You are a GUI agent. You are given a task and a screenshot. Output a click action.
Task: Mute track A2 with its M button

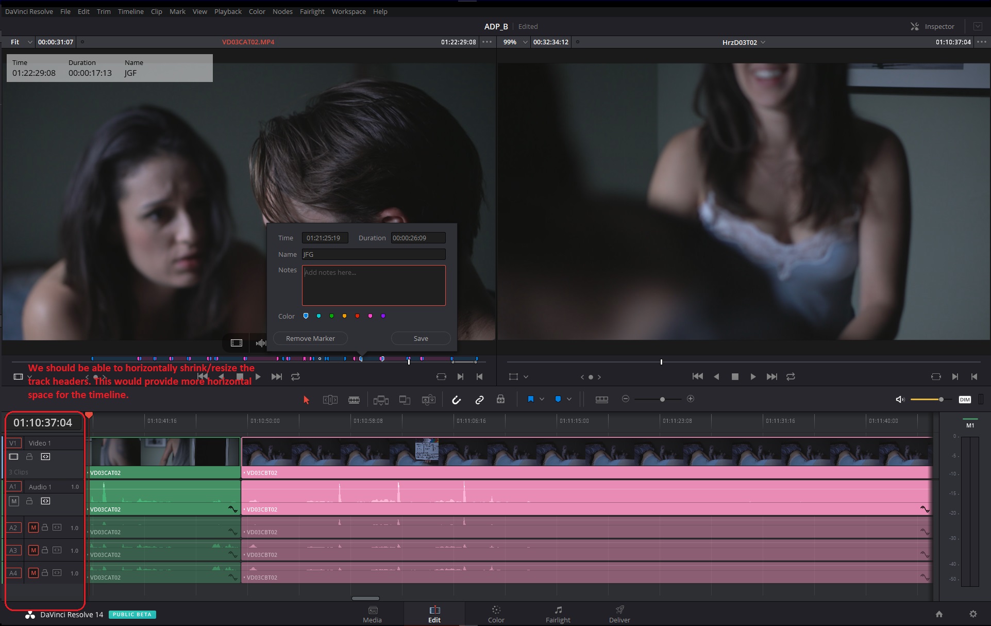coord(33,528)
